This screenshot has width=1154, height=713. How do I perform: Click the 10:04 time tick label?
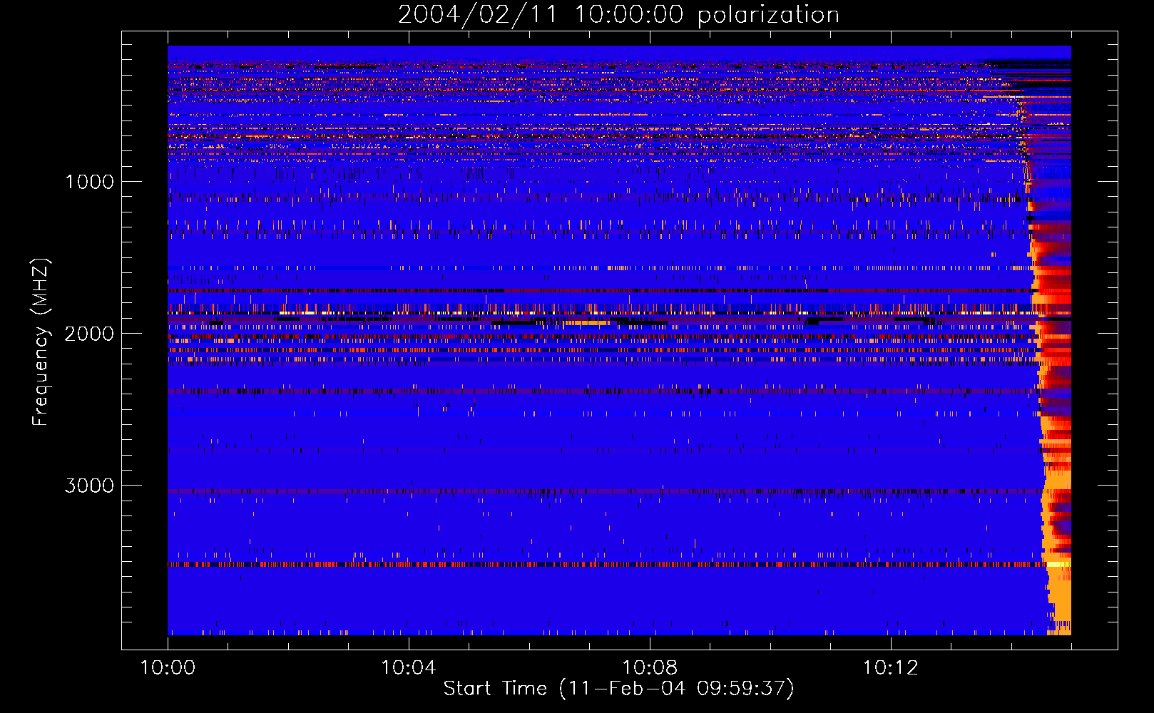pos(408,668)
